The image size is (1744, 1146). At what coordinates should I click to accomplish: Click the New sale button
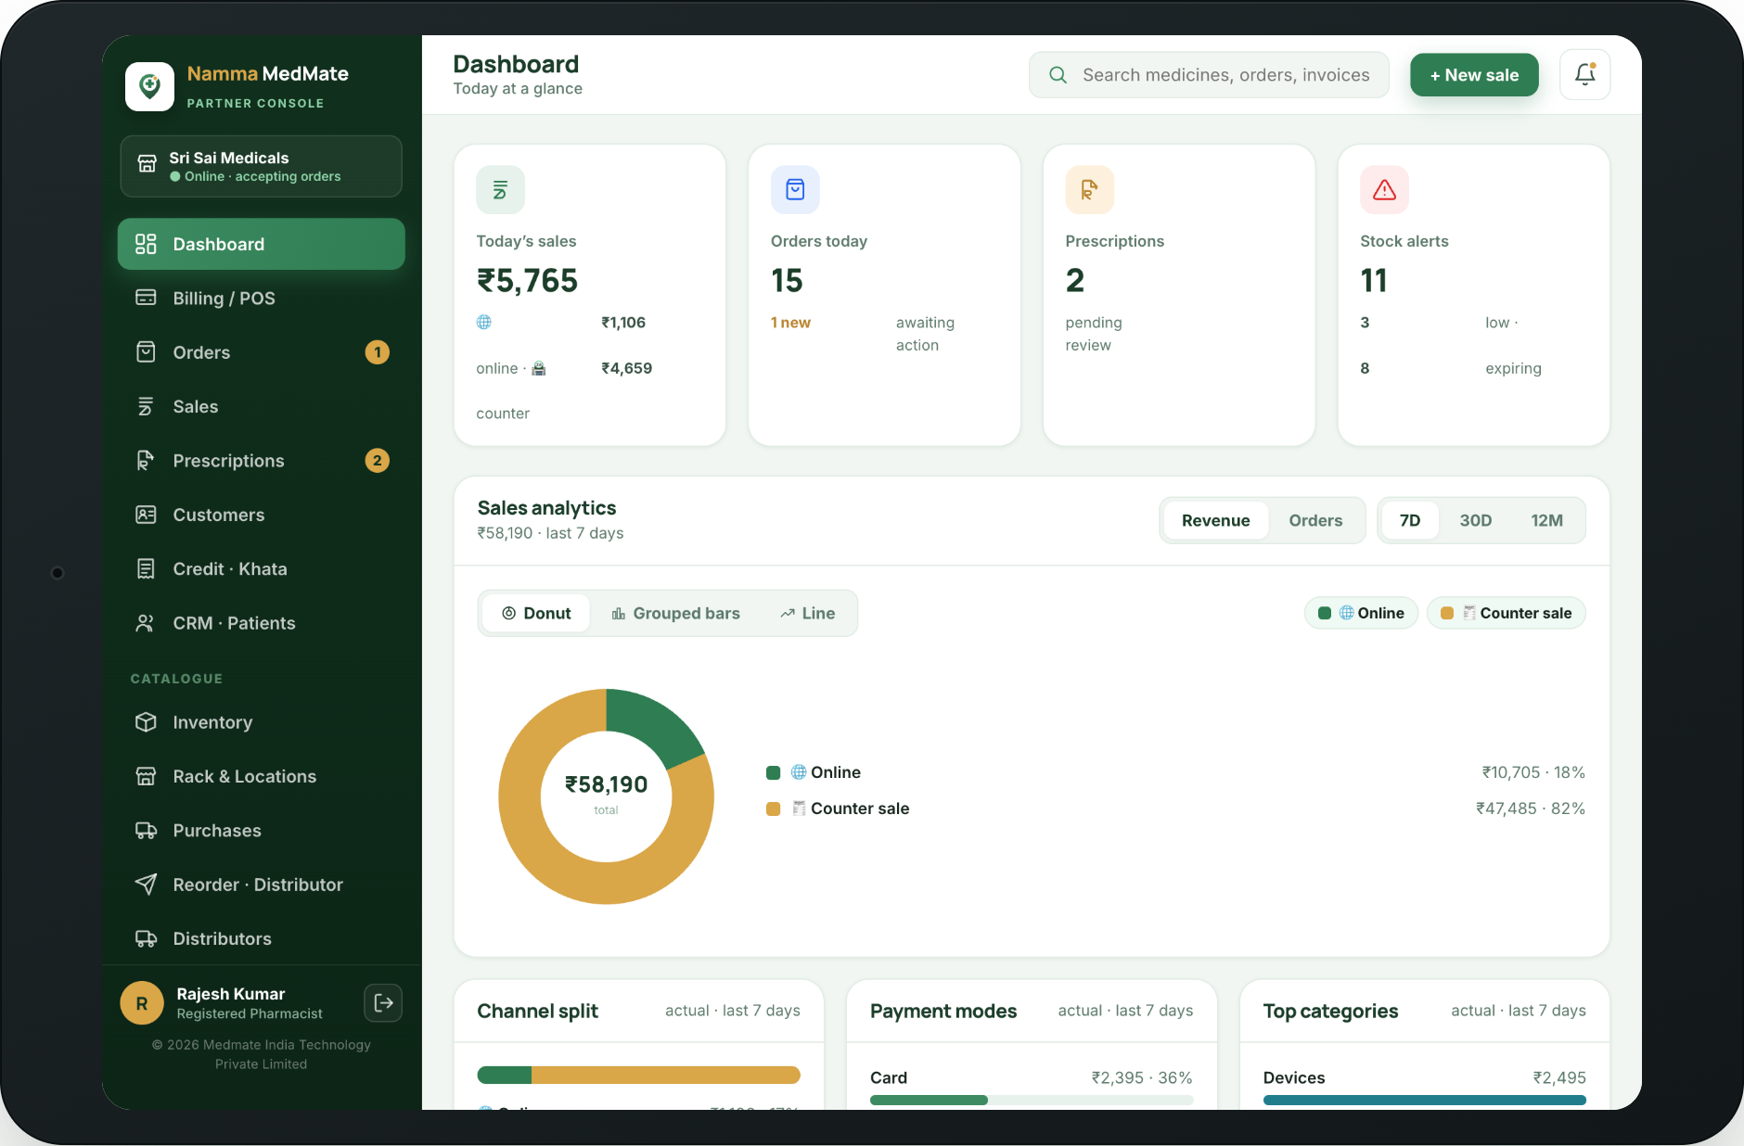click(x=1474, y=75)
